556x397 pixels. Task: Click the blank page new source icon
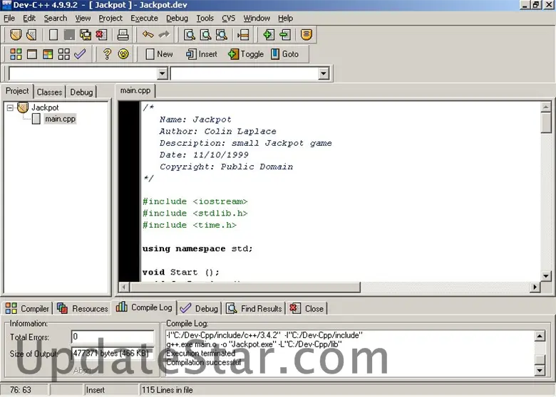coord(53,35)
